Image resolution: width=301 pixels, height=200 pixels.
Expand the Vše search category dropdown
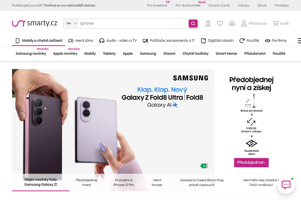point(71,23)
